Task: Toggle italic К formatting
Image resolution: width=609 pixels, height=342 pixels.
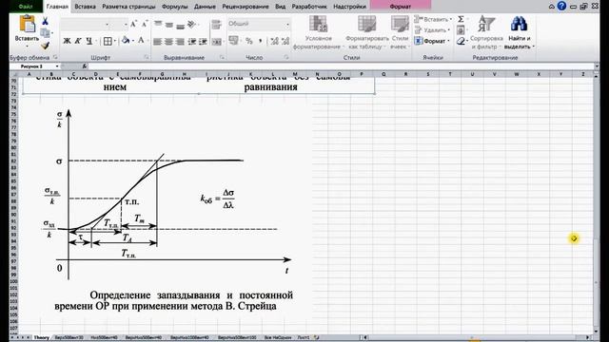Action: tap(78, 41)
